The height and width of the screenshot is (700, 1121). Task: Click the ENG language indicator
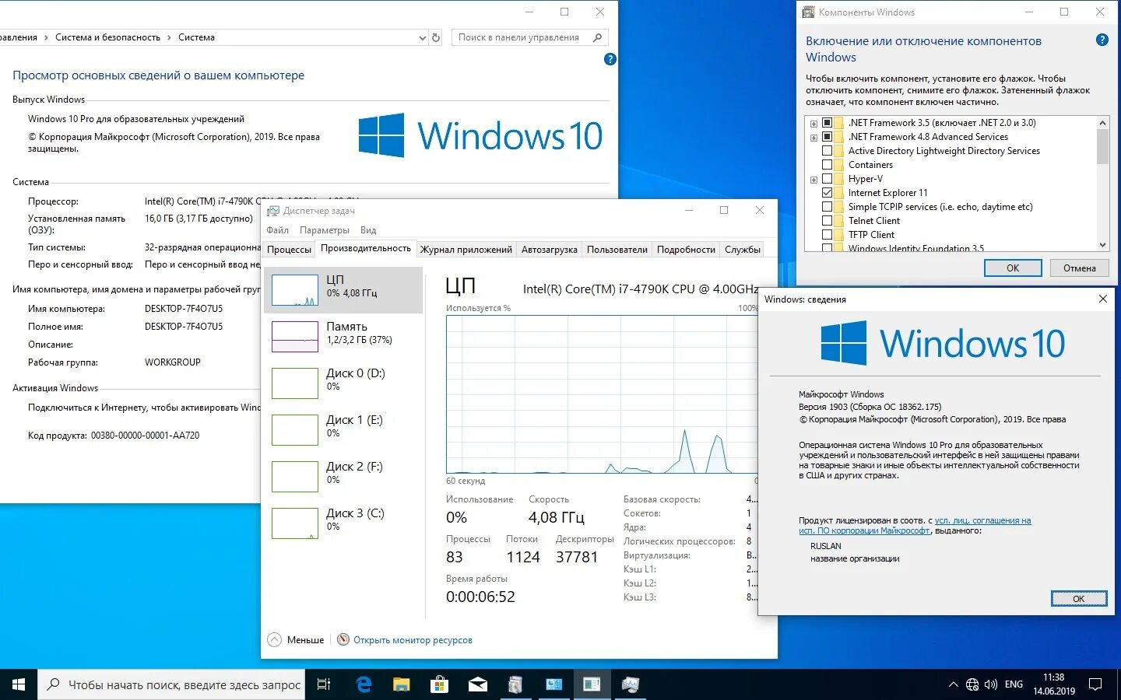(x=1014, y=684)
